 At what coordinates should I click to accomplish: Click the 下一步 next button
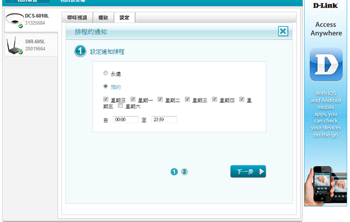tap(248, 171)
